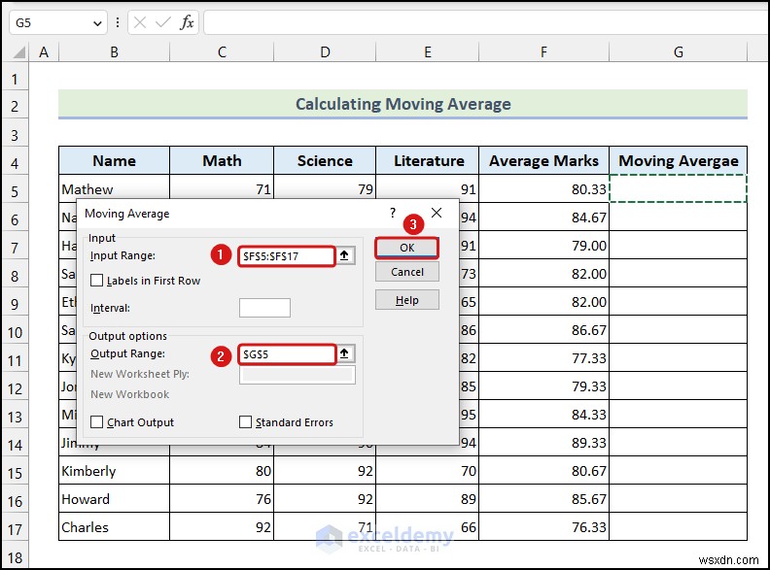Enable the Chart Output checkbox

[97, 422]
